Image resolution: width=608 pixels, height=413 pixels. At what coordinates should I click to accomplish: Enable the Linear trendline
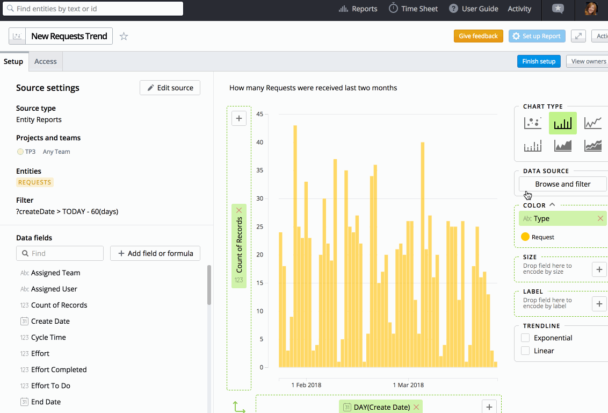click(525, 351)
